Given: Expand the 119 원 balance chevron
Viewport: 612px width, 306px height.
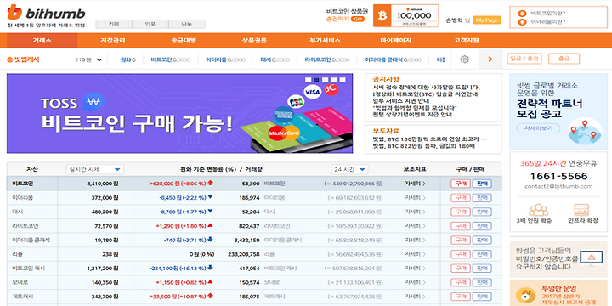Looking at the screenshot, I should tap(99, 60).
